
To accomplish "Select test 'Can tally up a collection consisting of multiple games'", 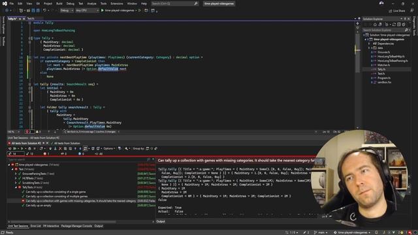I will click(57, 196).
